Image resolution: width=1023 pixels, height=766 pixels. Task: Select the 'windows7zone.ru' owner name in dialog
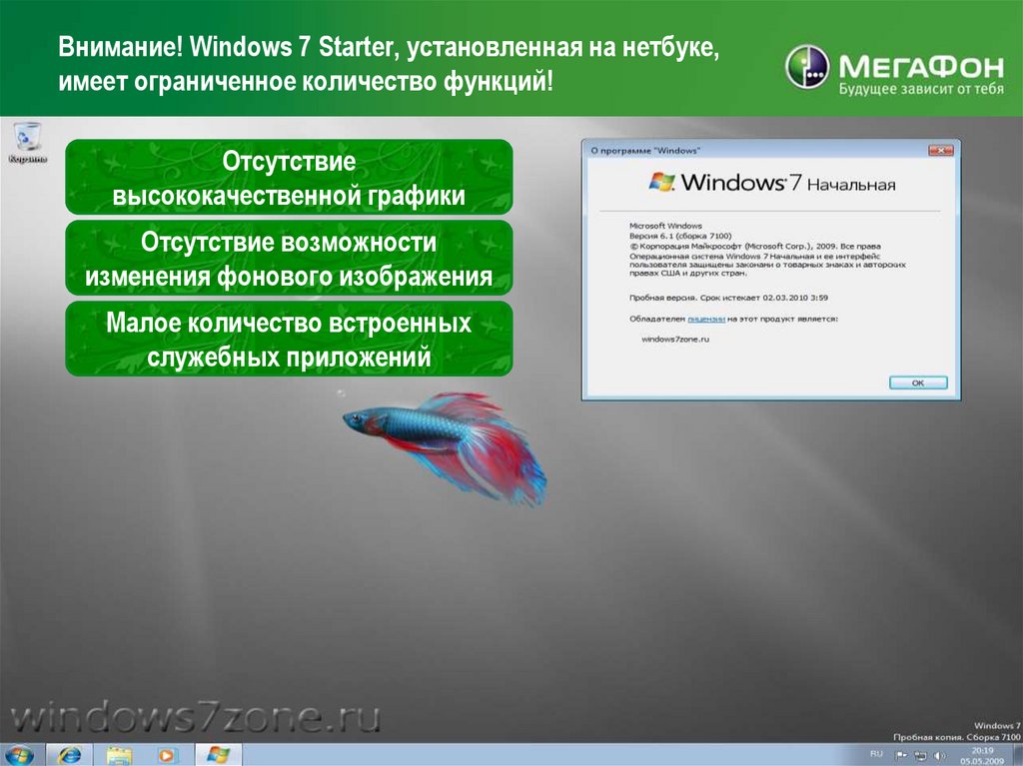(675, 340)
